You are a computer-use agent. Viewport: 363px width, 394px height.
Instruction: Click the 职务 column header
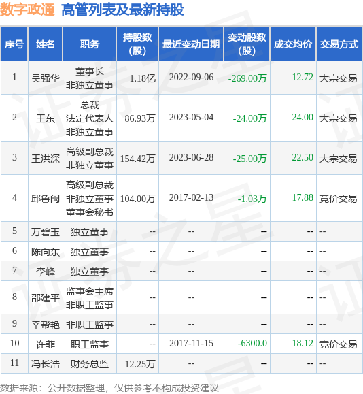89,44
